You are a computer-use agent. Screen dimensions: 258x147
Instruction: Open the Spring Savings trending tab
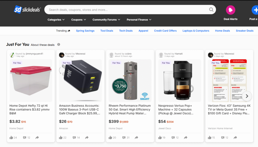click(x=85, y=31)
